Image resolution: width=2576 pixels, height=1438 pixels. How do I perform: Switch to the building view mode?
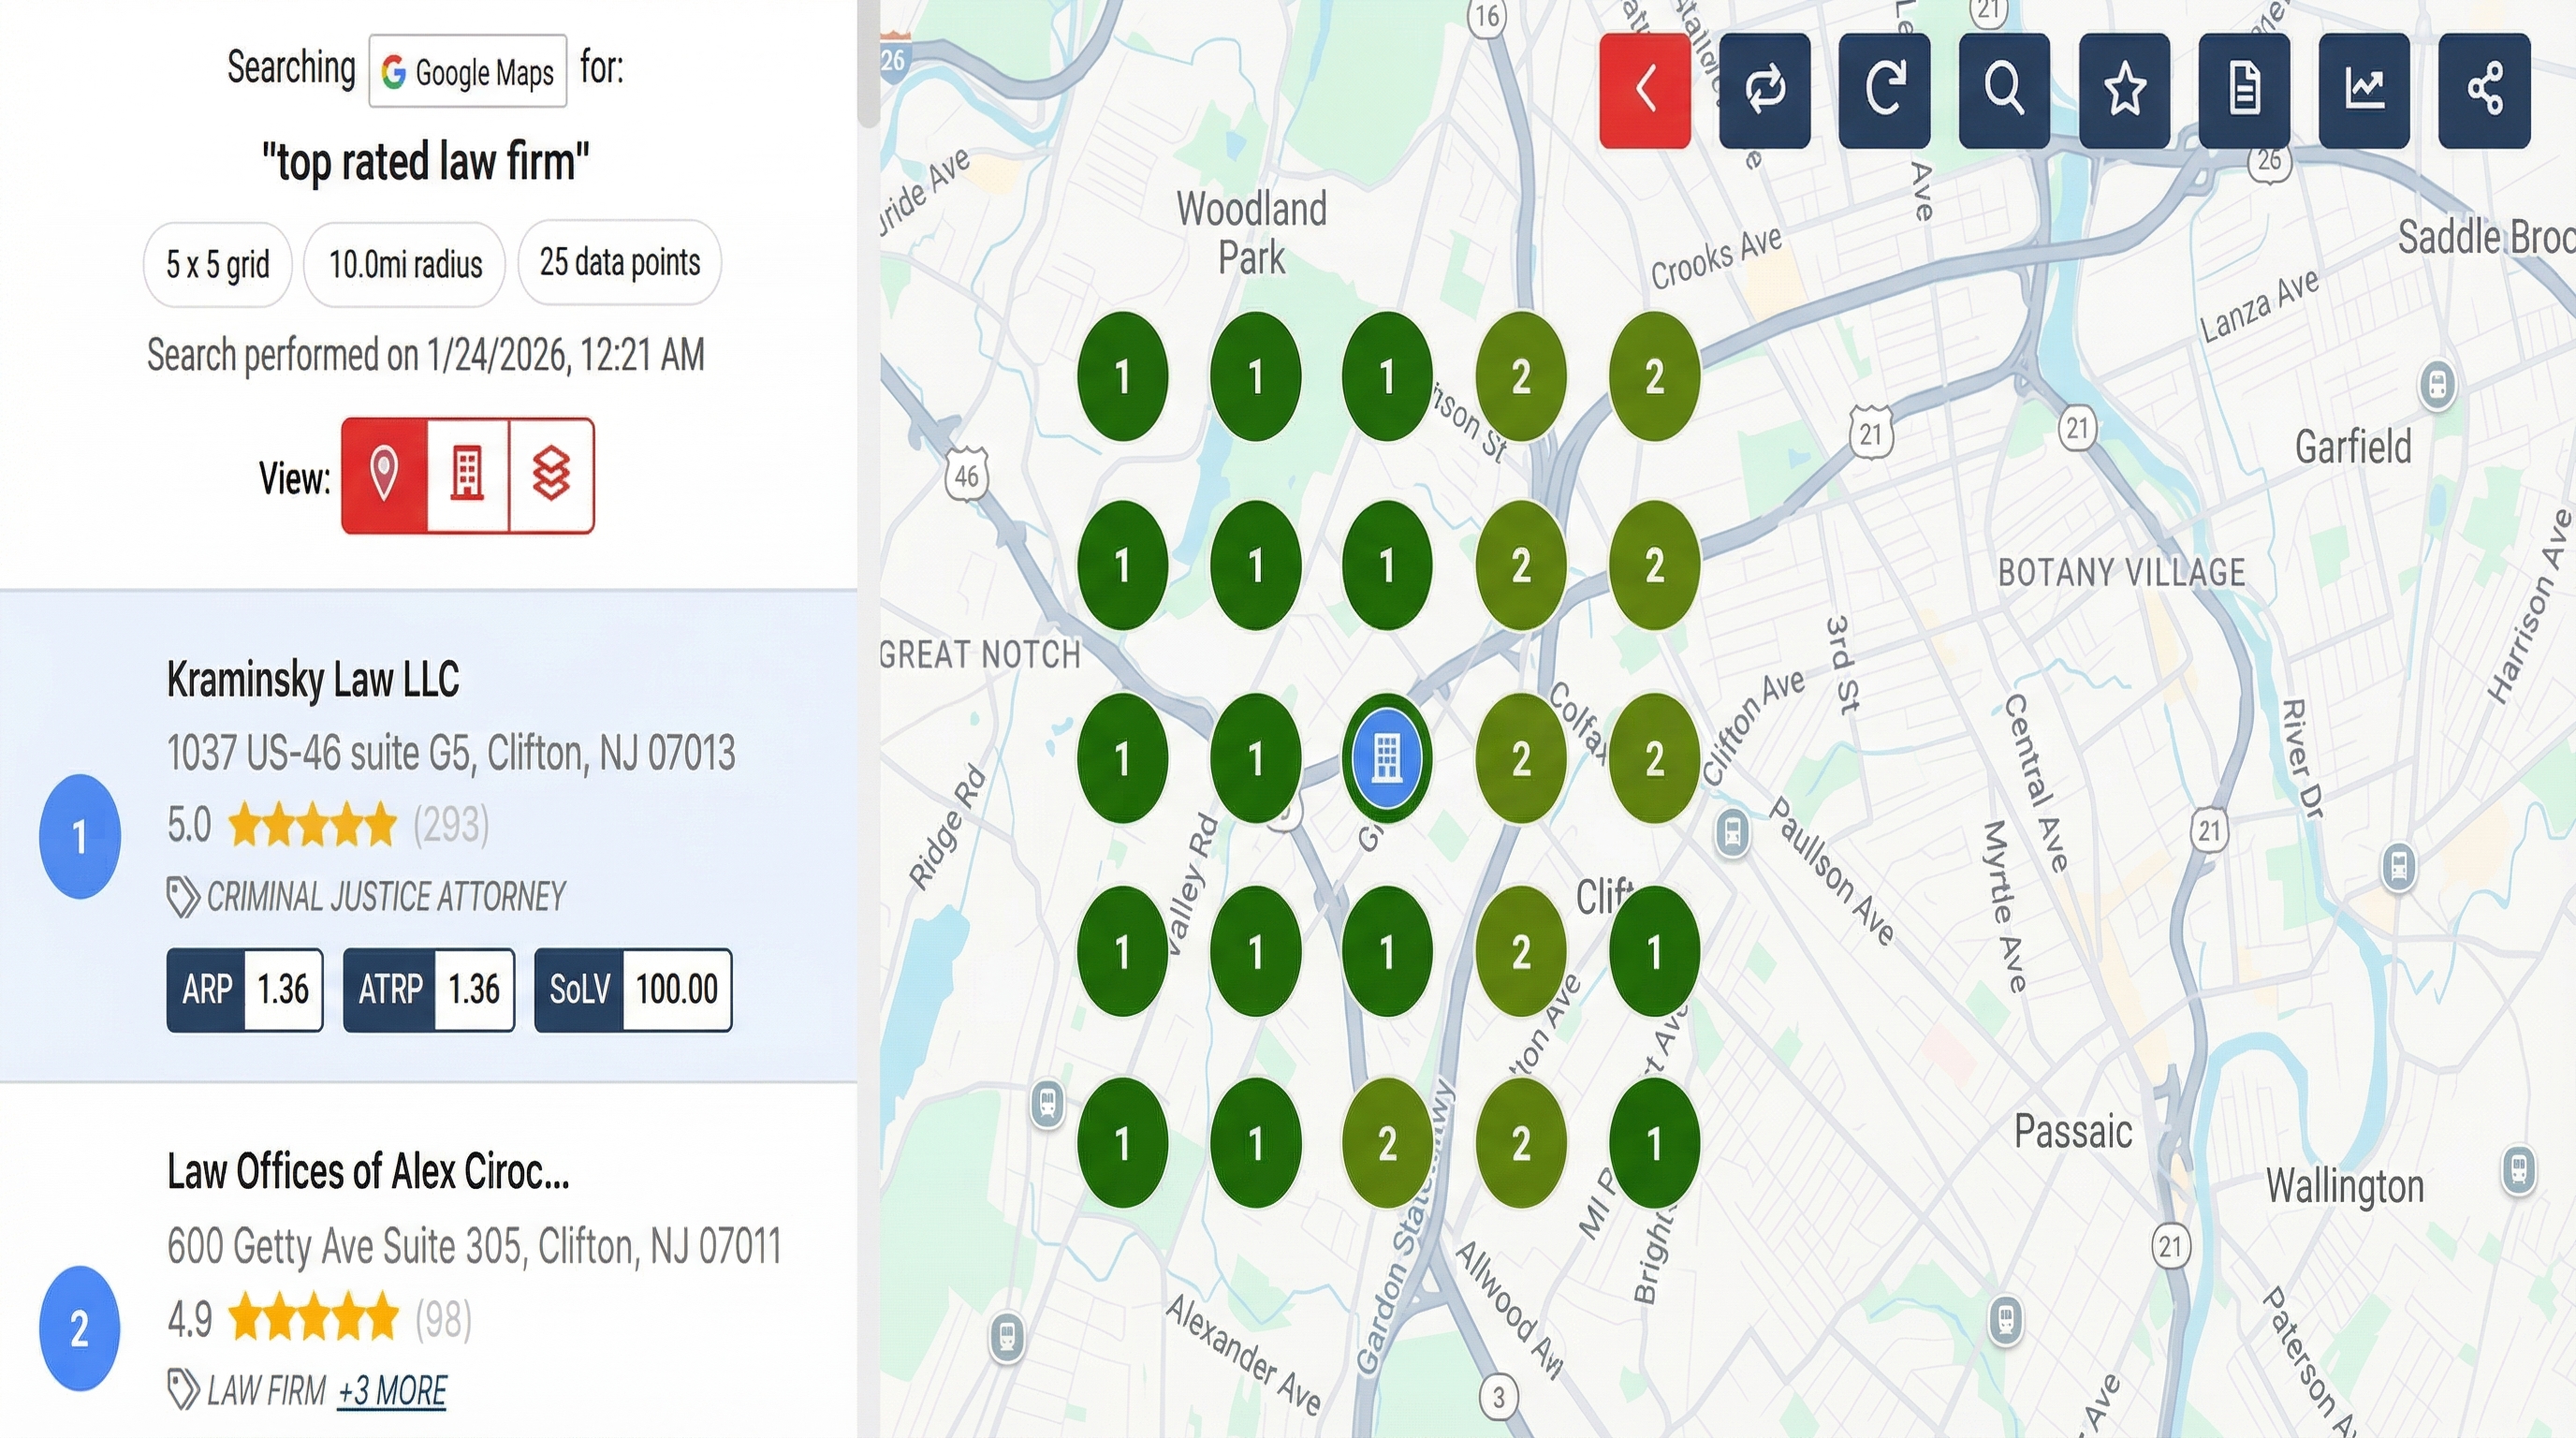(x=467, y=476)
